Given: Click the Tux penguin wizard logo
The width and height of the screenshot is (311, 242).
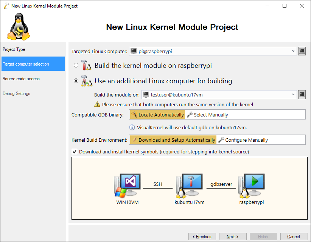Looking at the screenshot, I should click(x=19, y=27).
